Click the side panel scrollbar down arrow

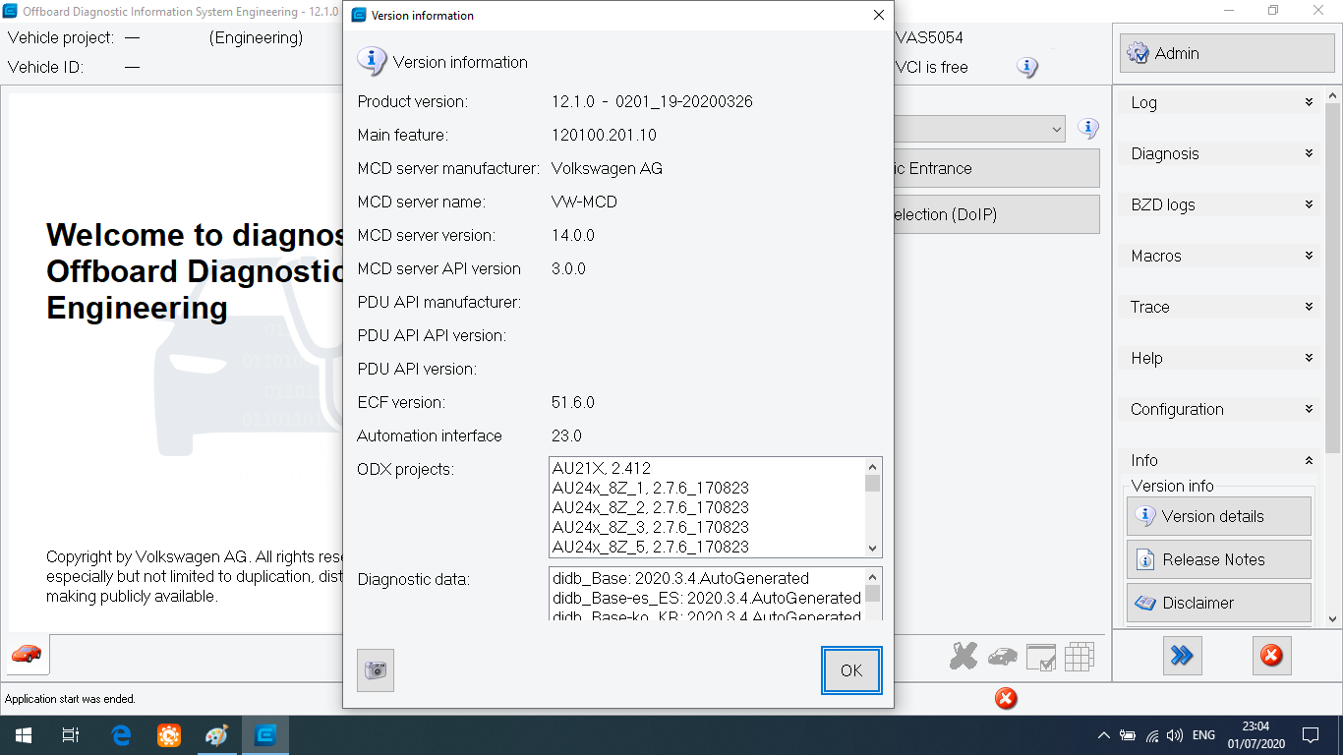(x=1333, y=619)
